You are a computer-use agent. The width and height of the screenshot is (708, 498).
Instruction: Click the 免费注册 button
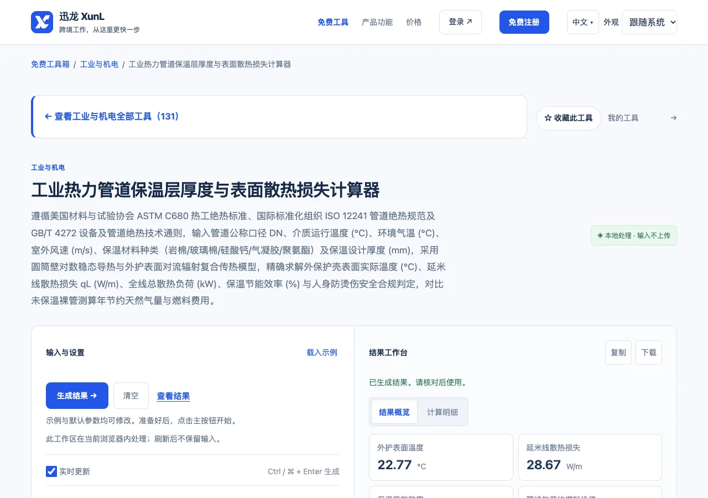(524, 22)
